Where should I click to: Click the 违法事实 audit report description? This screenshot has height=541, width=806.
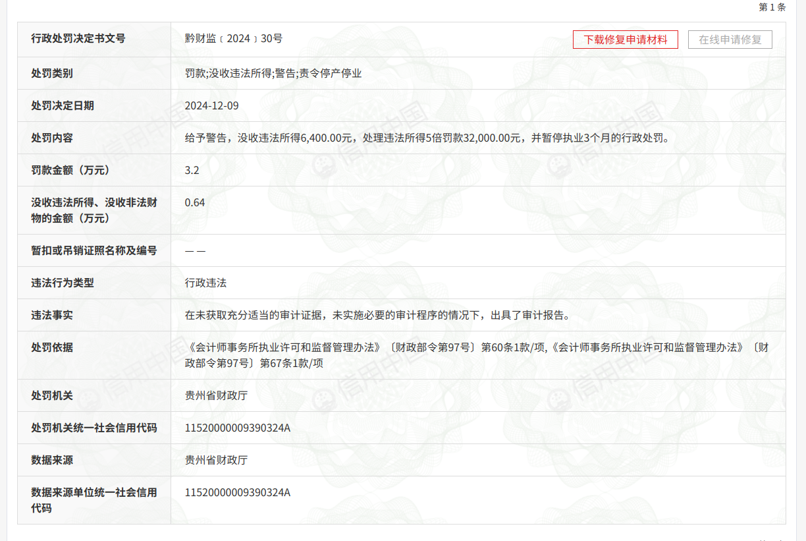tap(377, 315)
